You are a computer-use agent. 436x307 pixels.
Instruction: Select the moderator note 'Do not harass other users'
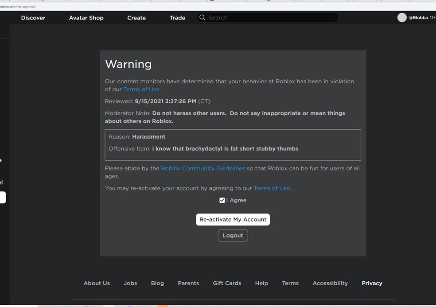(x=189, y=113)
